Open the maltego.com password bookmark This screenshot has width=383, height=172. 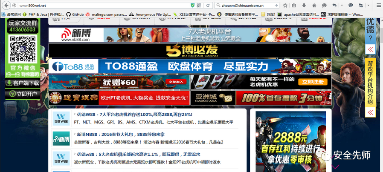pos(106,14)
